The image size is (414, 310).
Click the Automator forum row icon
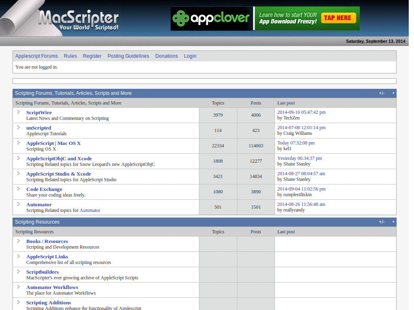19,204
